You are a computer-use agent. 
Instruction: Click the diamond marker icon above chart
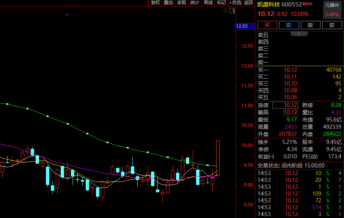(x=225, y=11)
